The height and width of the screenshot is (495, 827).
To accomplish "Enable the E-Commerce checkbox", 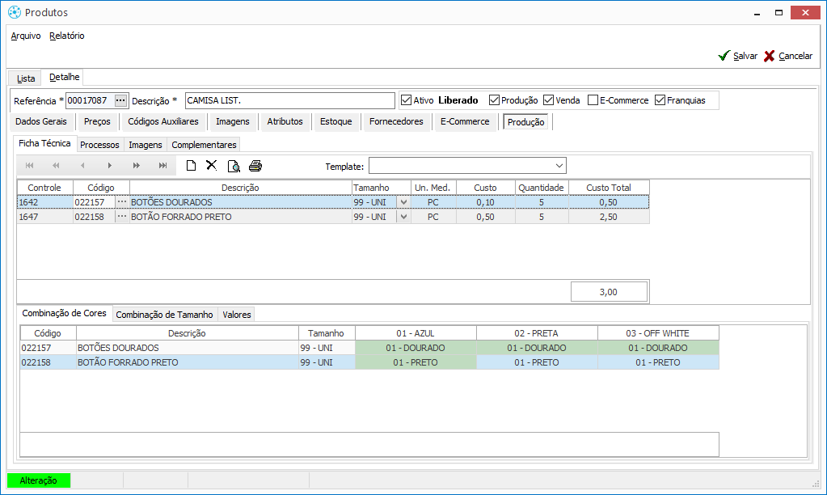I will 593,100.
